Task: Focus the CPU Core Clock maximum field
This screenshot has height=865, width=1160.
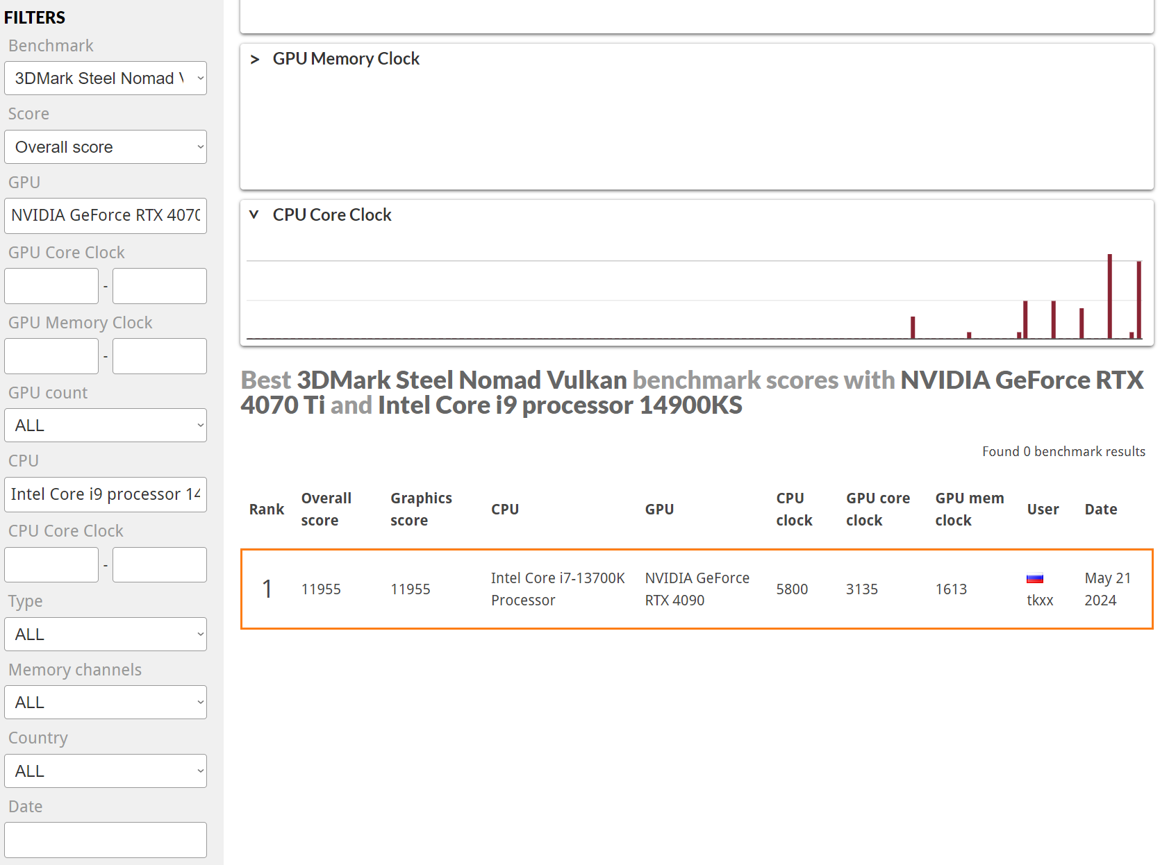Action: 160,564
